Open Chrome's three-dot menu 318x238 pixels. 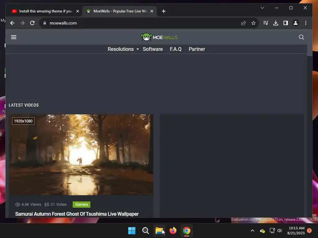pyautogui.click(x=306, y=23)
